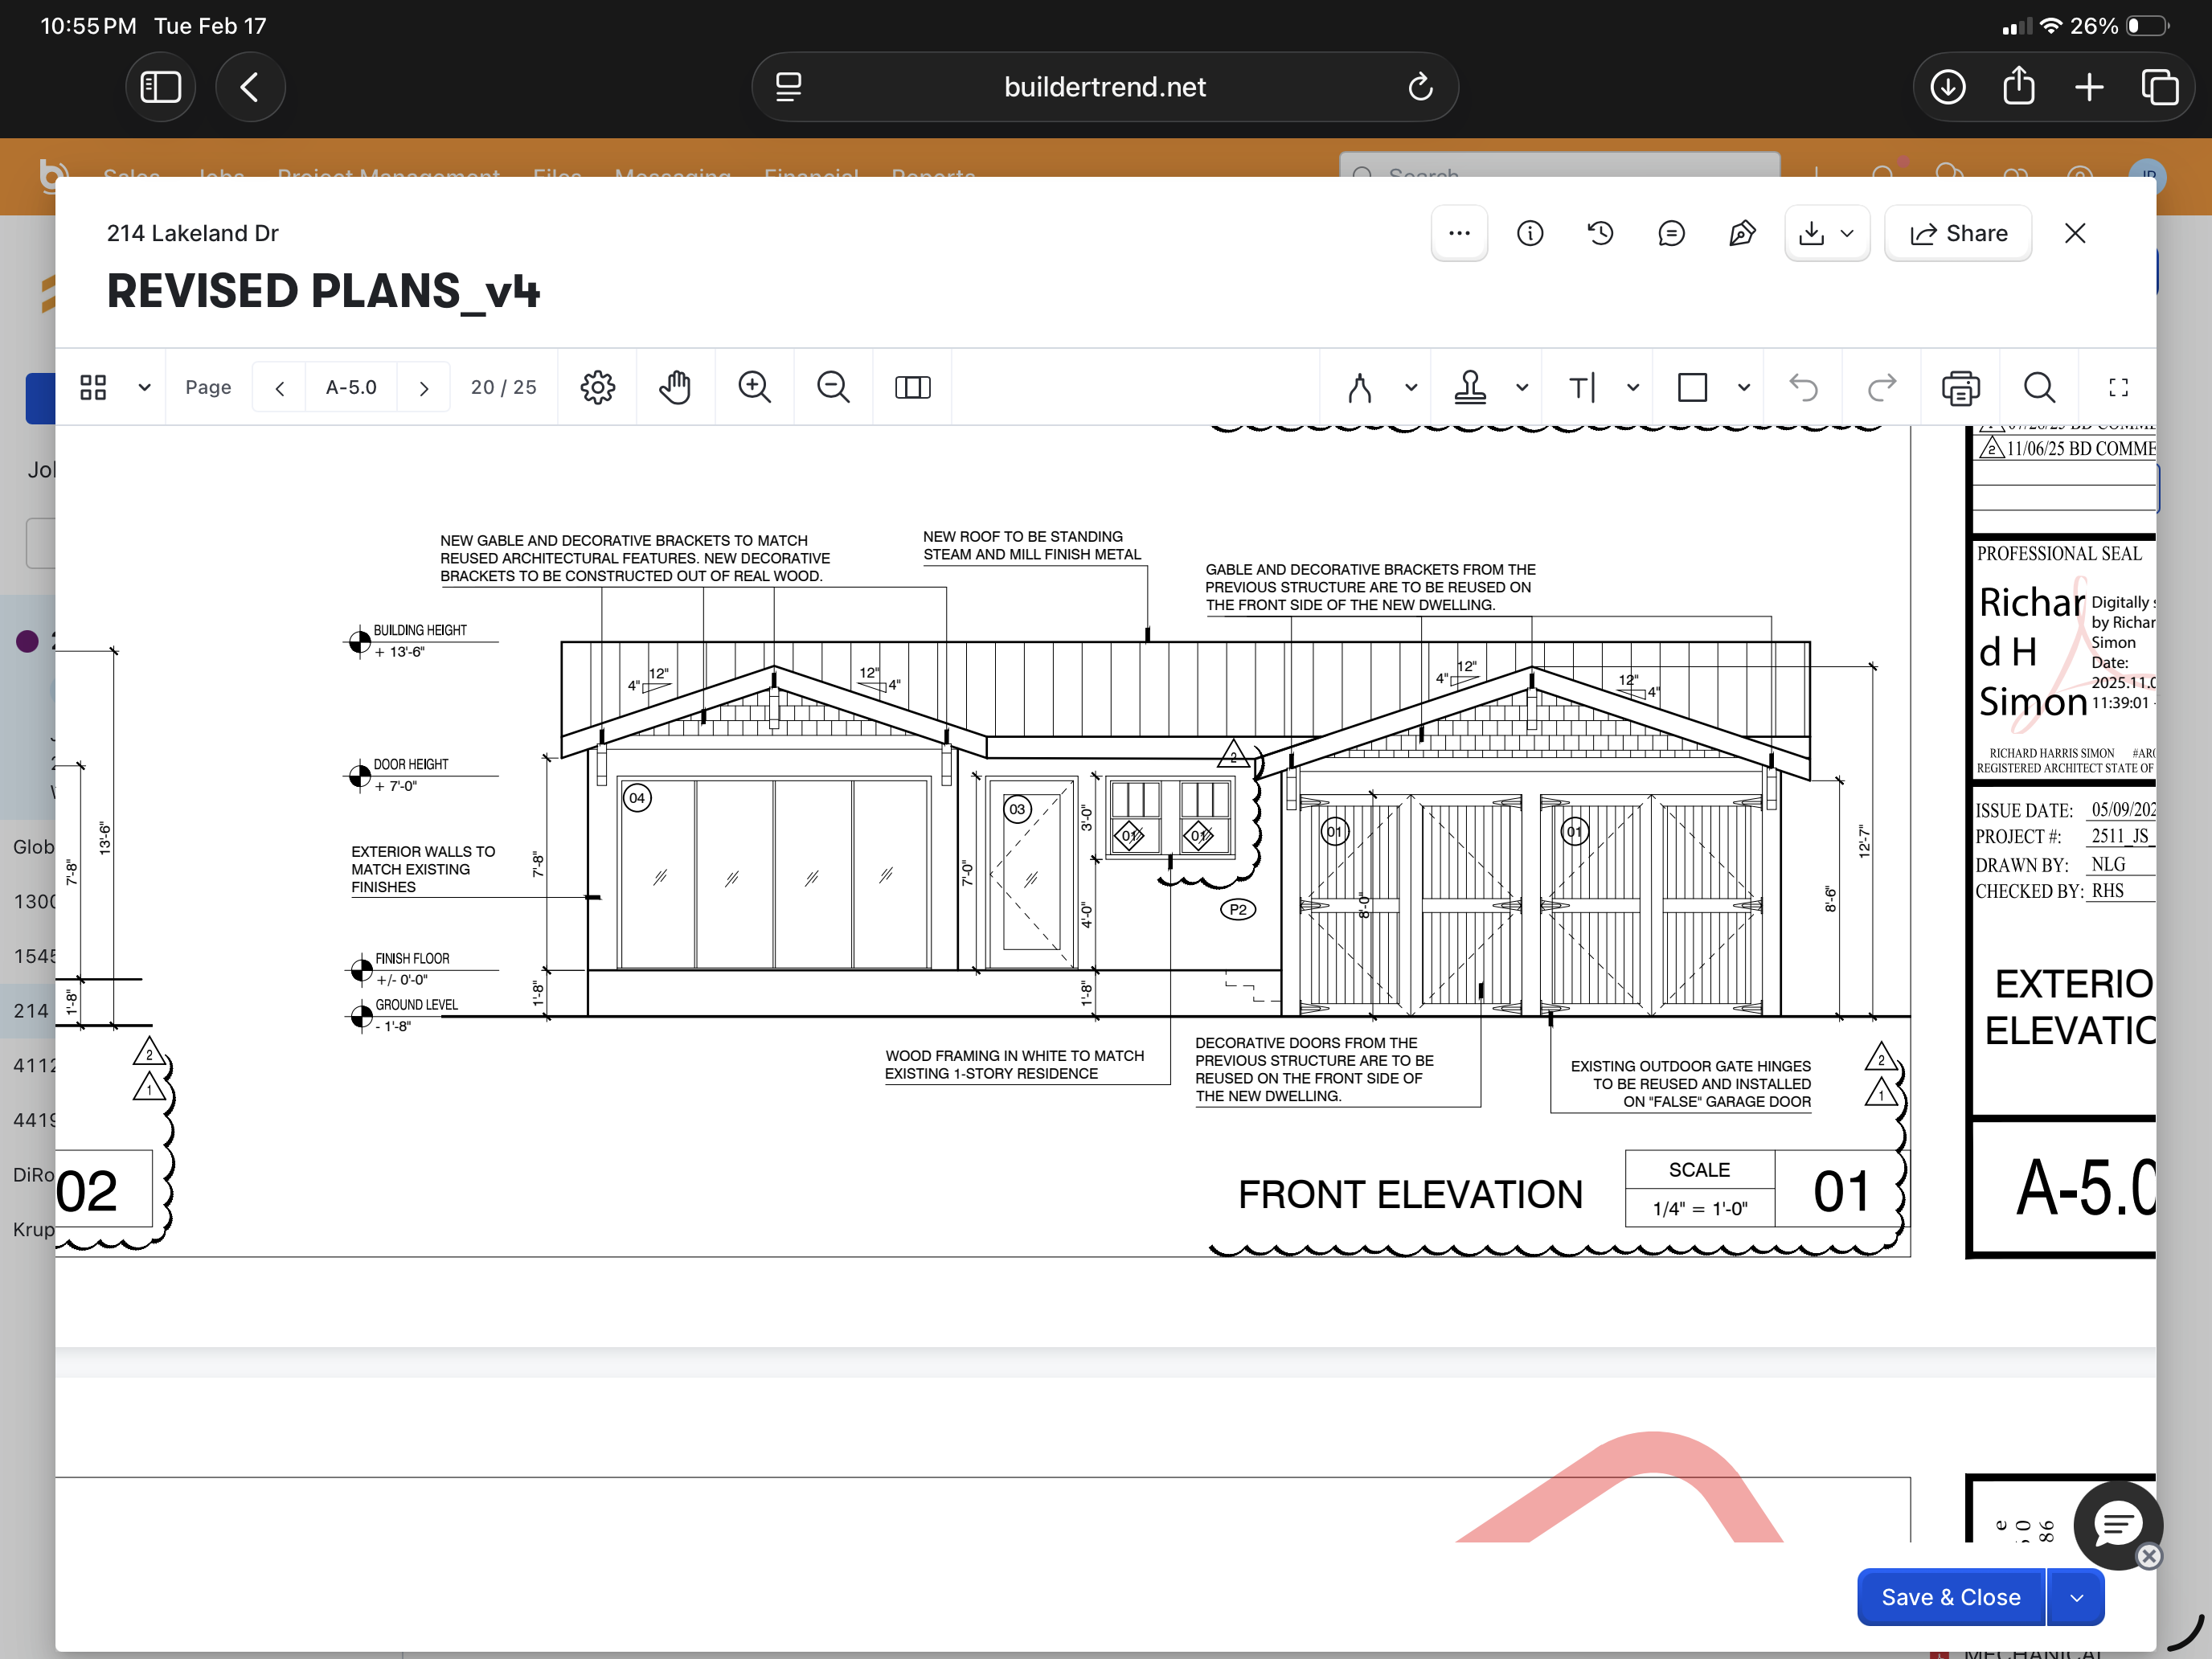Open viewer settings gear icon
This screenshot has width=2212, height=1659.
coord(597,387)
